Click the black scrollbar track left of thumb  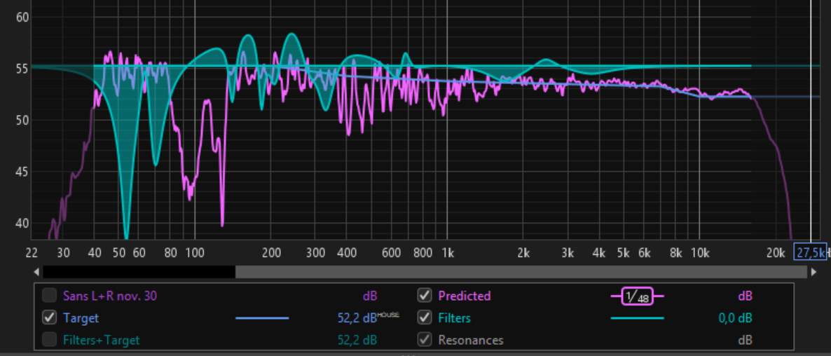pos(139,272)
